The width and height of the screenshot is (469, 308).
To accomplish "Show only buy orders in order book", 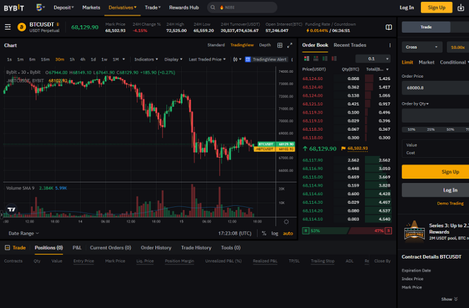I will 325,59.
